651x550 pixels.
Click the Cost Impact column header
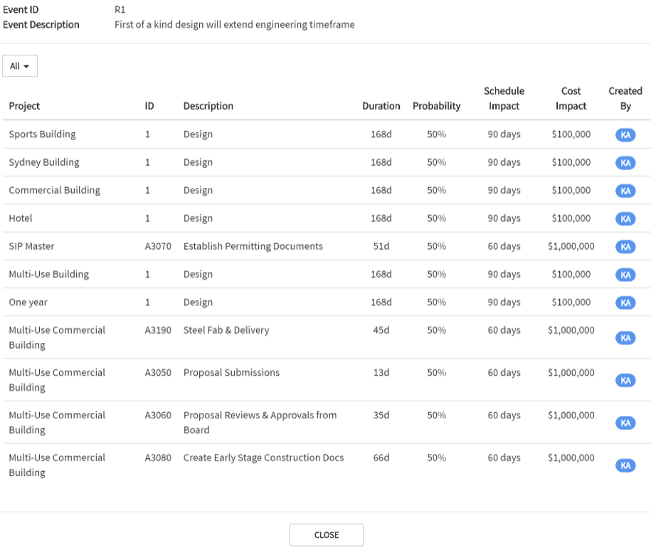(571, 98)
